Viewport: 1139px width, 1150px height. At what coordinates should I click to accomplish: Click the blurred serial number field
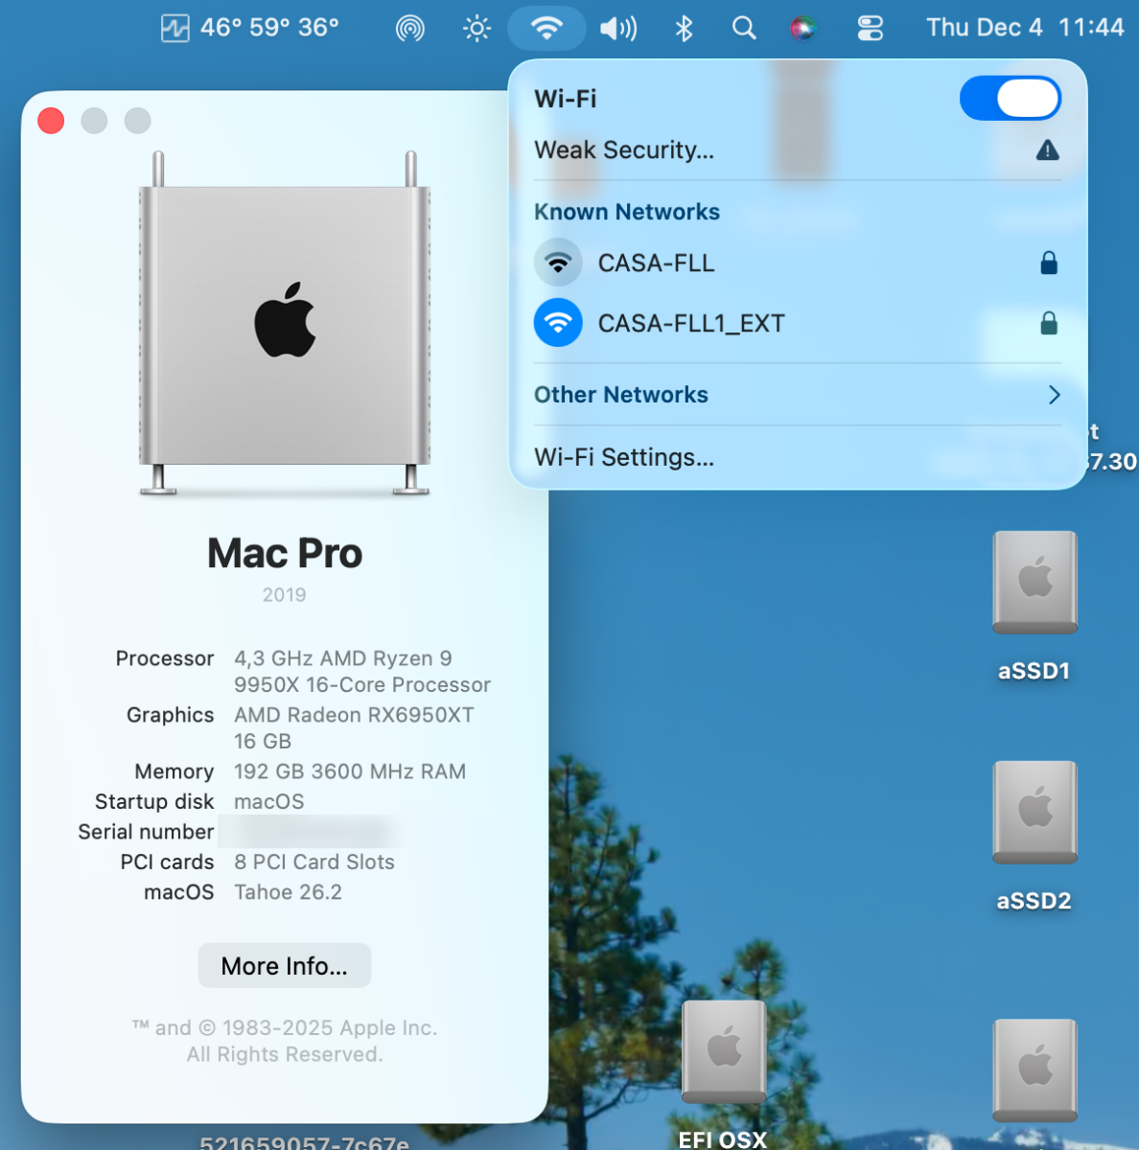click(x=310, y=832)
